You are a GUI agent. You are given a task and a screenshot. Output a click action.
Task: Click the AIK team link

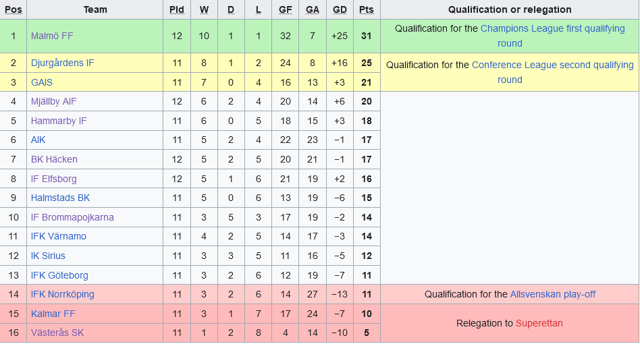[38, 140]
